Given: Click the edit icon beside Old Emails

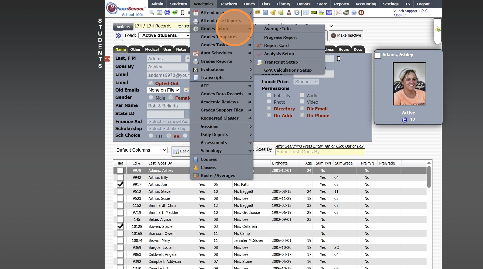Looking at the screenshot, I should (x=186, y=90).
